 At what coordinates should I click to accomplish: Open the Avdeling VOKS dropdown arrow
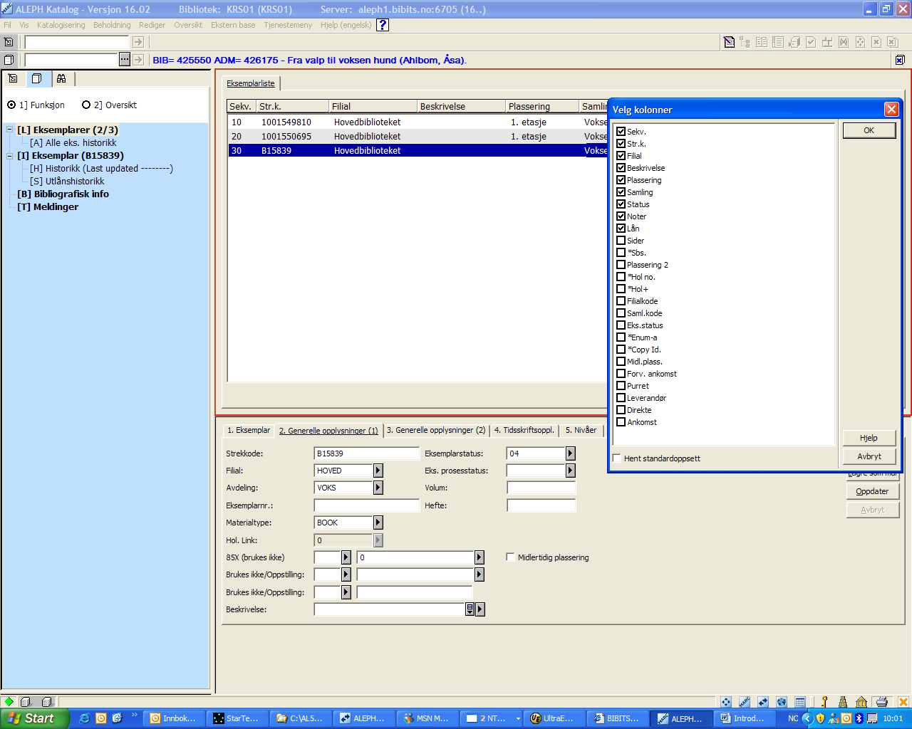[x=378, y=488]
